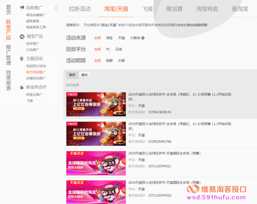The width and height of the screenshot is (257, 204).
Task: Click activity ID 1539329391766
Action: pyautogui.click(x=160, y=142)
